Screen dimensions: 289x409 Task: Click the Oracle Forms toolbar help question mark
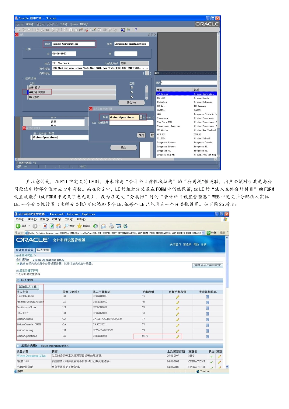pyautogui.click(x=136, y=30)
